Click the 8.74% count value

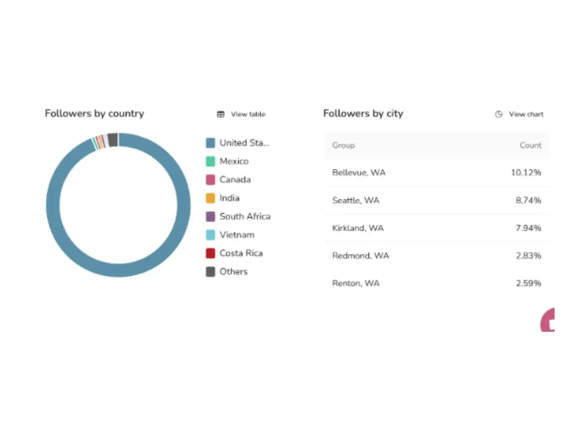tap(528, 200)
